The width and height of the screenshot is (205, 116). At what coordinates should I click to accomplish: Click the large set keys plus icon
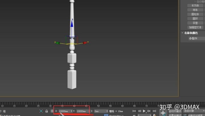point(163,113)
